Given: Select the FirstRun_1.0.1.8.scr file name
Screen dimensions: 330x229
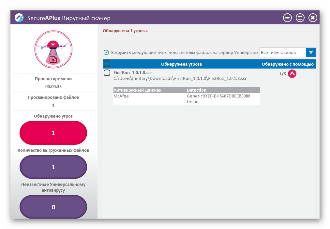Looking at the screenshot, I should point(133,72).
